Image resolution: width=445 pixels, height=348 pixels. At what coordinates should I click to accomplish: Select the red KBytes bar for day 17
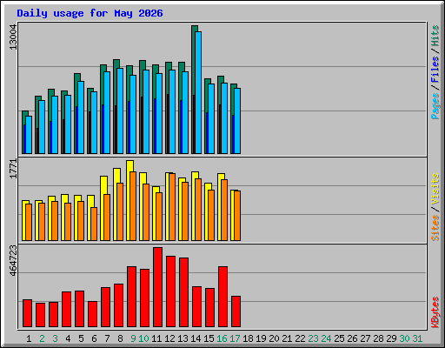[x=236, y=311]
